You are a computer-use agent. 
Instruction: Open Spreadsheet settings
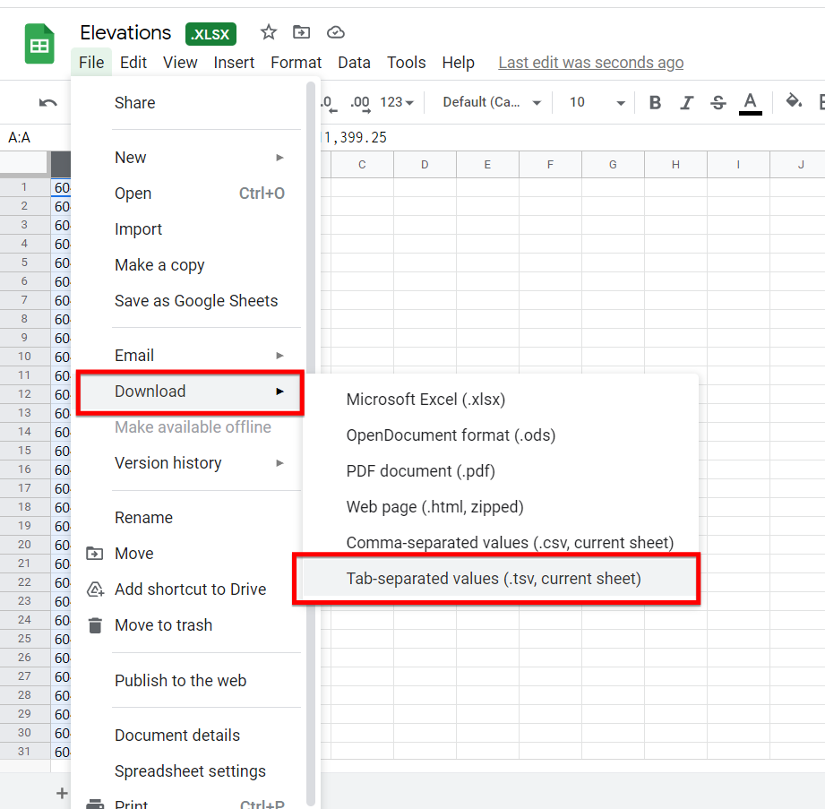189,770
